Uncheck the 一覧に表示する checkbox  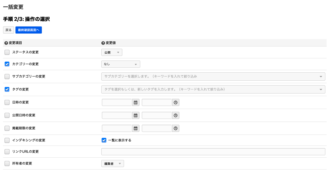(104, 140)
